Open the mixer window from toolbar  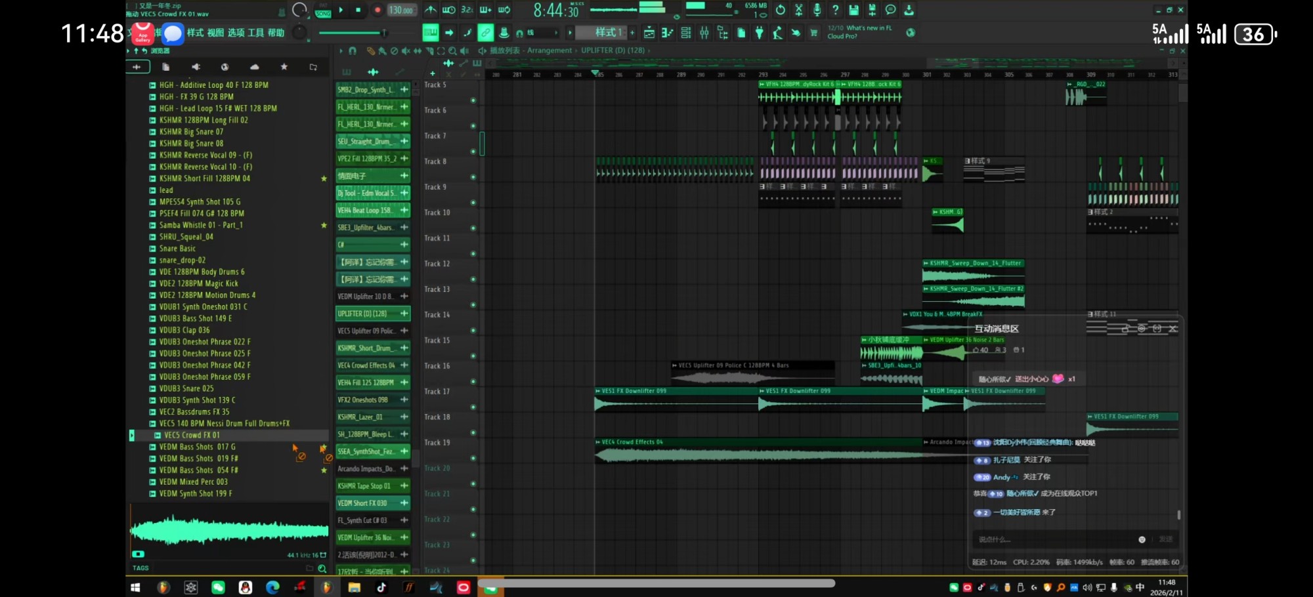coord(704,33)
